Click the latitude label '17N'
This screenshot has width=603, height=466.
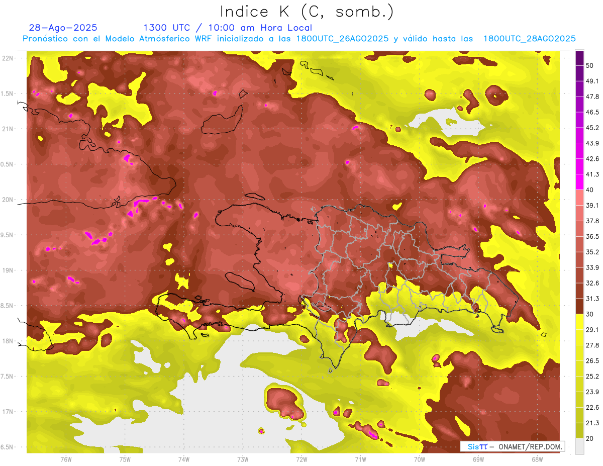click(x=7, y=412)
